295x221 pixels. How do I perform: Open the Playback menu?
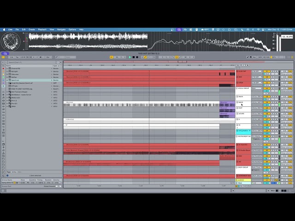(x=42, y=29)
